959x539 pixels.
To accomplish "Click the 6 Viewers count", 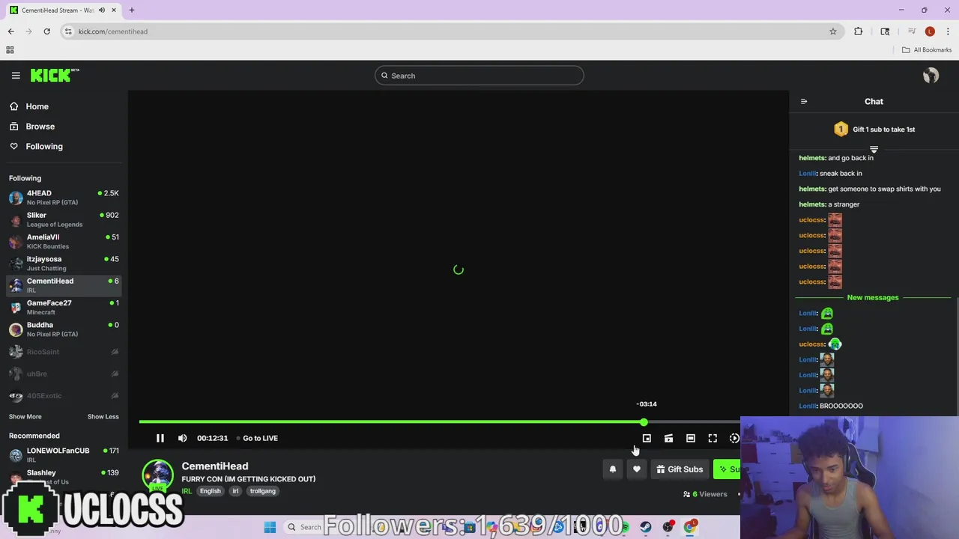I will tap(705, 494).
